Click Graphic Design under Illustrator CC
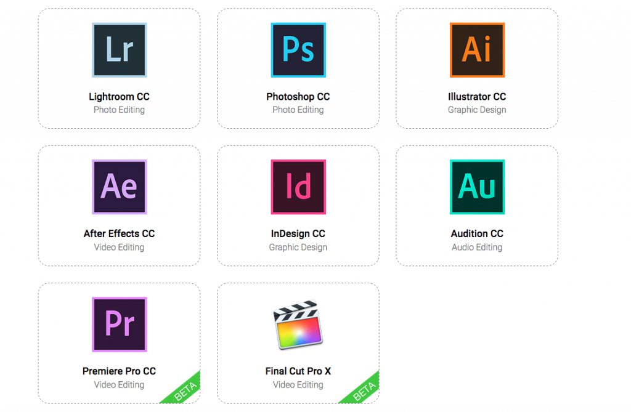The height and width of the screenshot is (412, 631). 477,110
